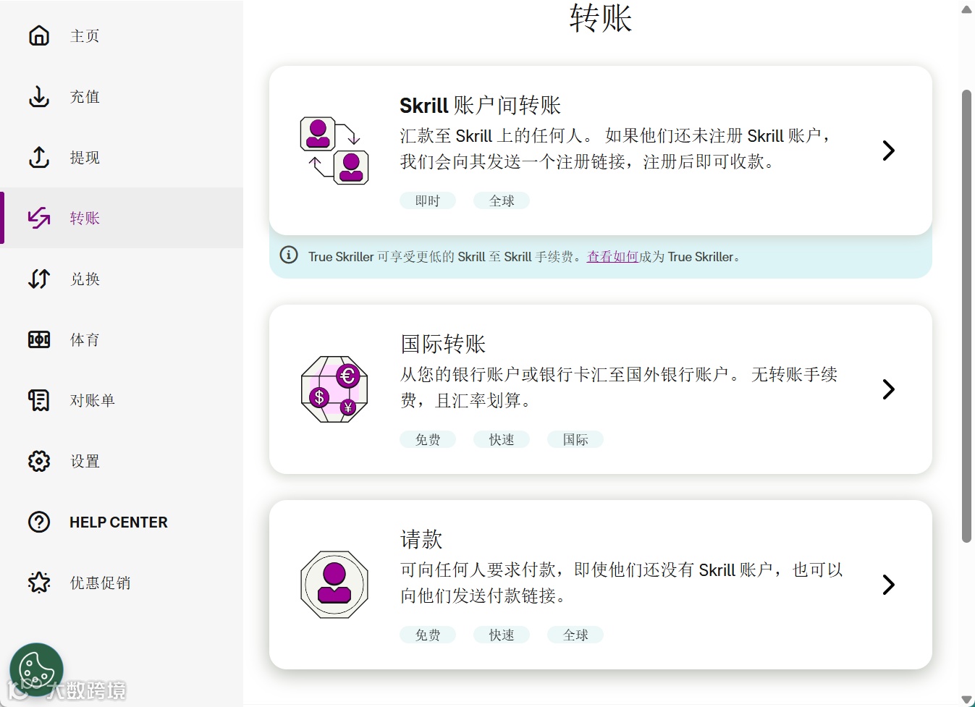This screenshot has height=707, width=975.
Task: Click the vertical scrollbar thumb
Action: pos(966,316)
